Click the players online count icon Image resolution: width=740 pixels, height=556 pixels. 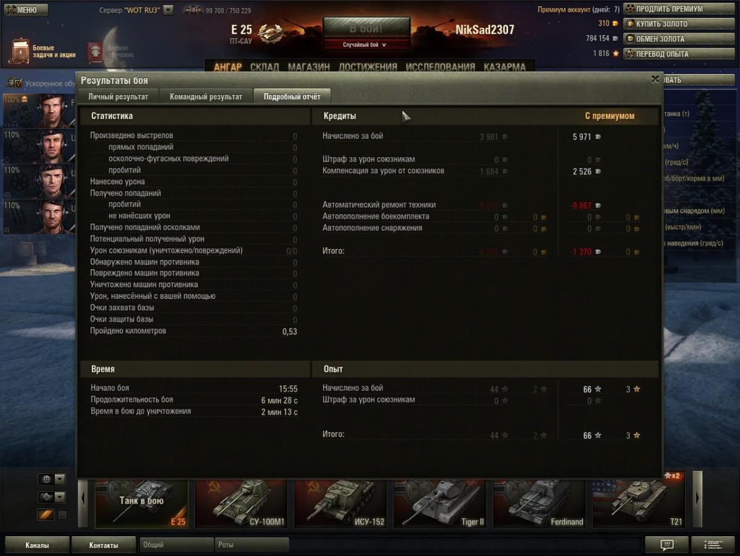[x=194, y=10]
